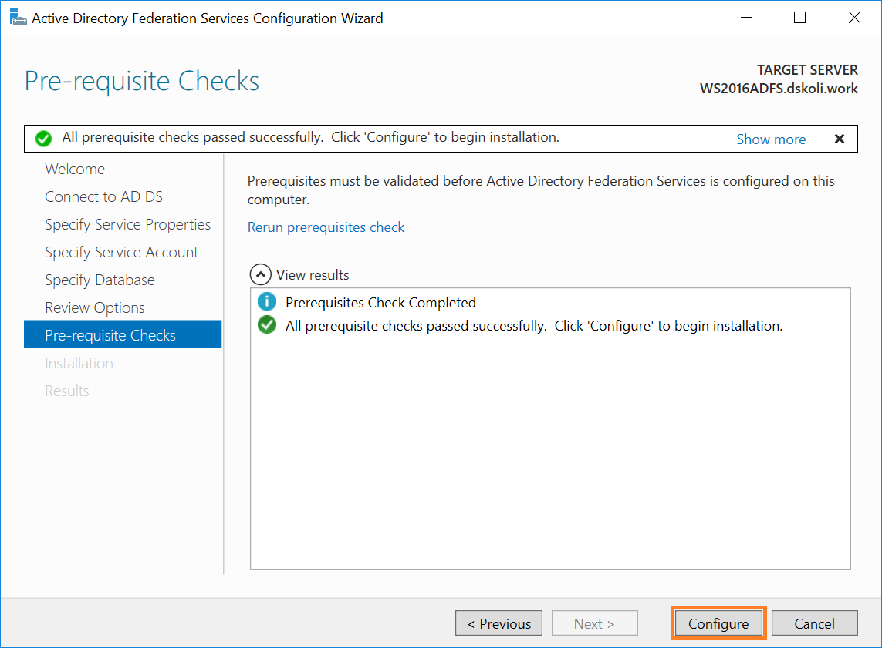Close the wizard window
Image resolution: width=882 pixels, height=648 pixels.
tap(854, 18)
